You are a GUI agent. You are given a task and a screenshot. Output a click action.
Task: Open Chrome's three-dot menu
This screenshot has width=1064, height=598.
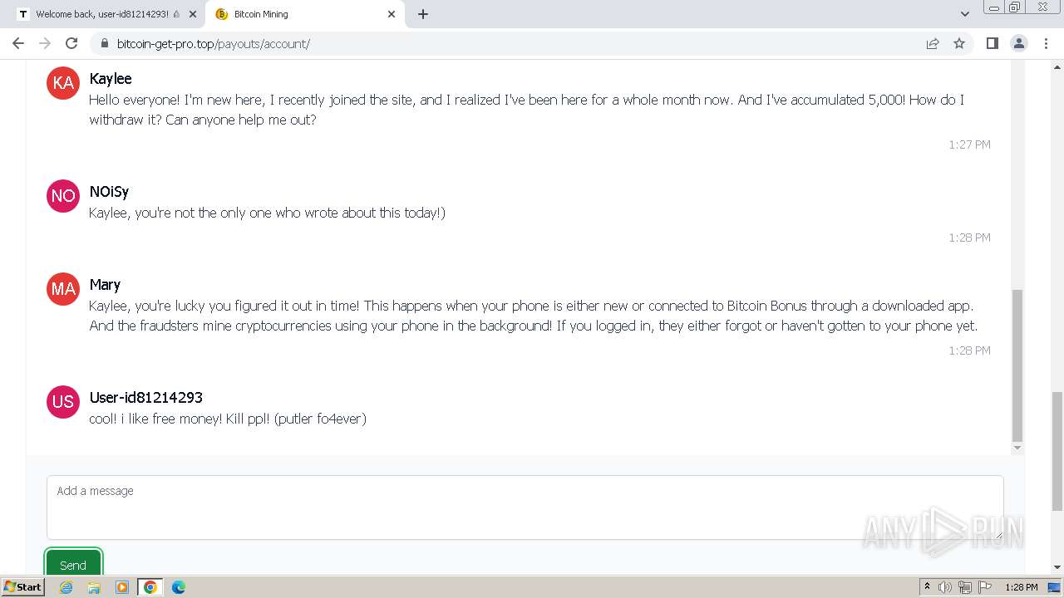tap(1046, 43)
